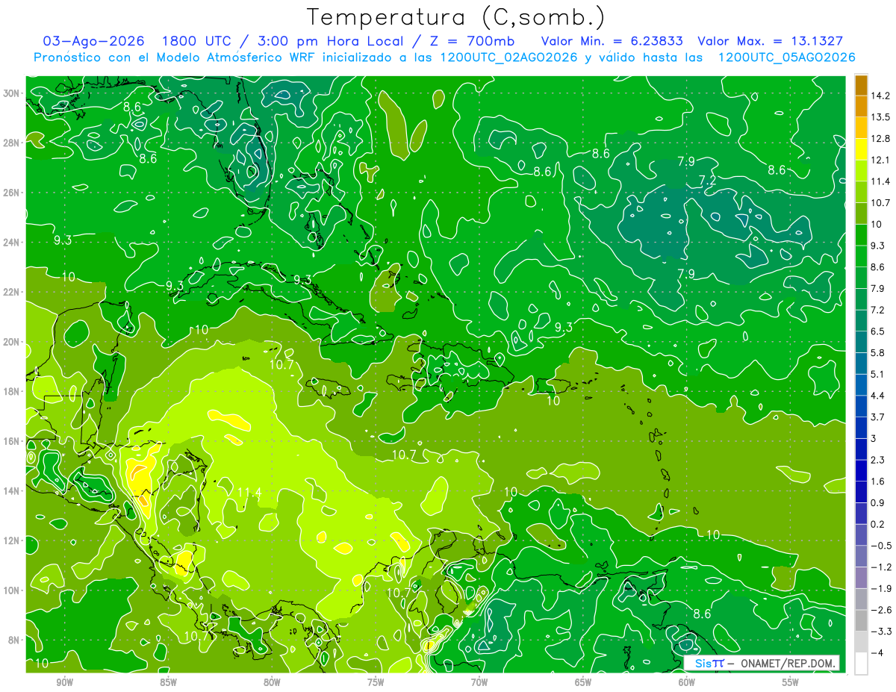Viewport: 896px width, 692px height.
Task: Click the 90W longitude axis label
Action: coord(65,682)
